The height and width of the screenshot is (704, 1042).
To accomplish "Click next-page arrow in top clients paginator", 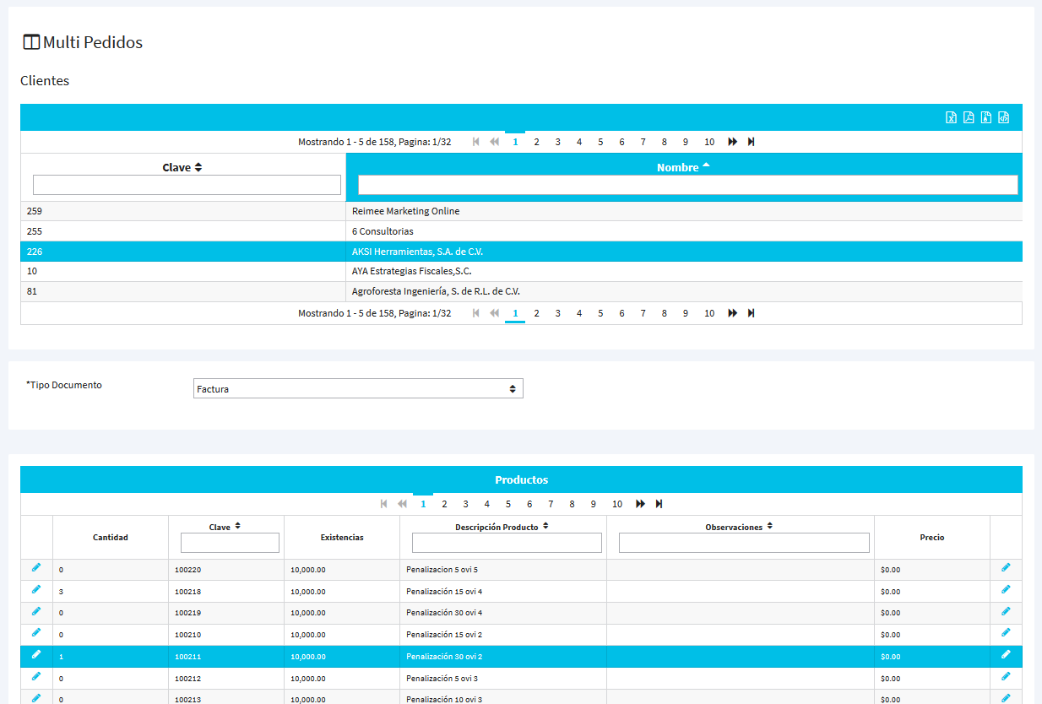I will coord(732,142).
